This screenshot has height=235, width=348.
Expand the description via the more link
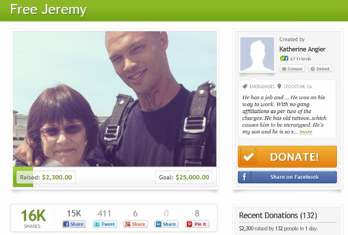click(306, 132)
